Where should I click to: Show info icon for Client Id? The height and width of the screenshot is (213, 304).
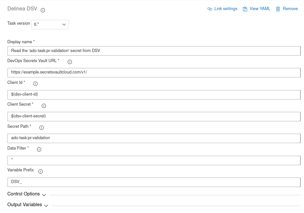[x=35, y=84]
